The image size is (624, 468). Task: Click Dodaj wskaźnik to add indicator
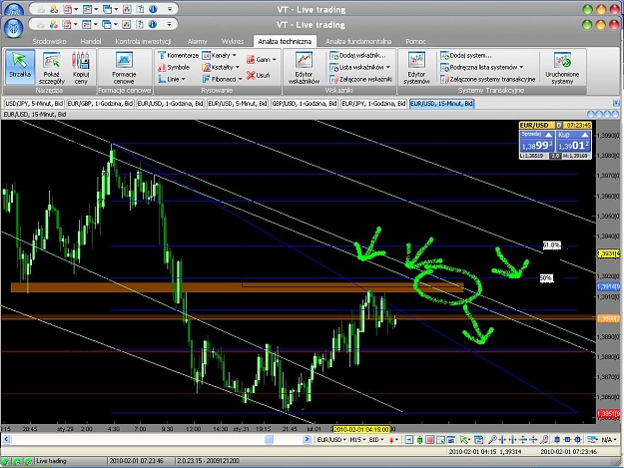pos(357,55)
